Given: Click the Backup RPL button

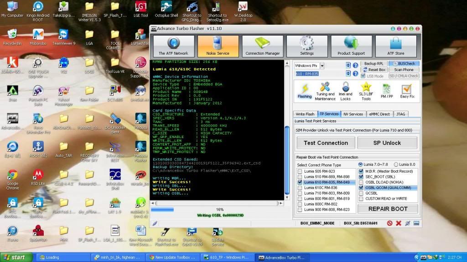Looking at the screenshot, I should click(x=374, y=64).
